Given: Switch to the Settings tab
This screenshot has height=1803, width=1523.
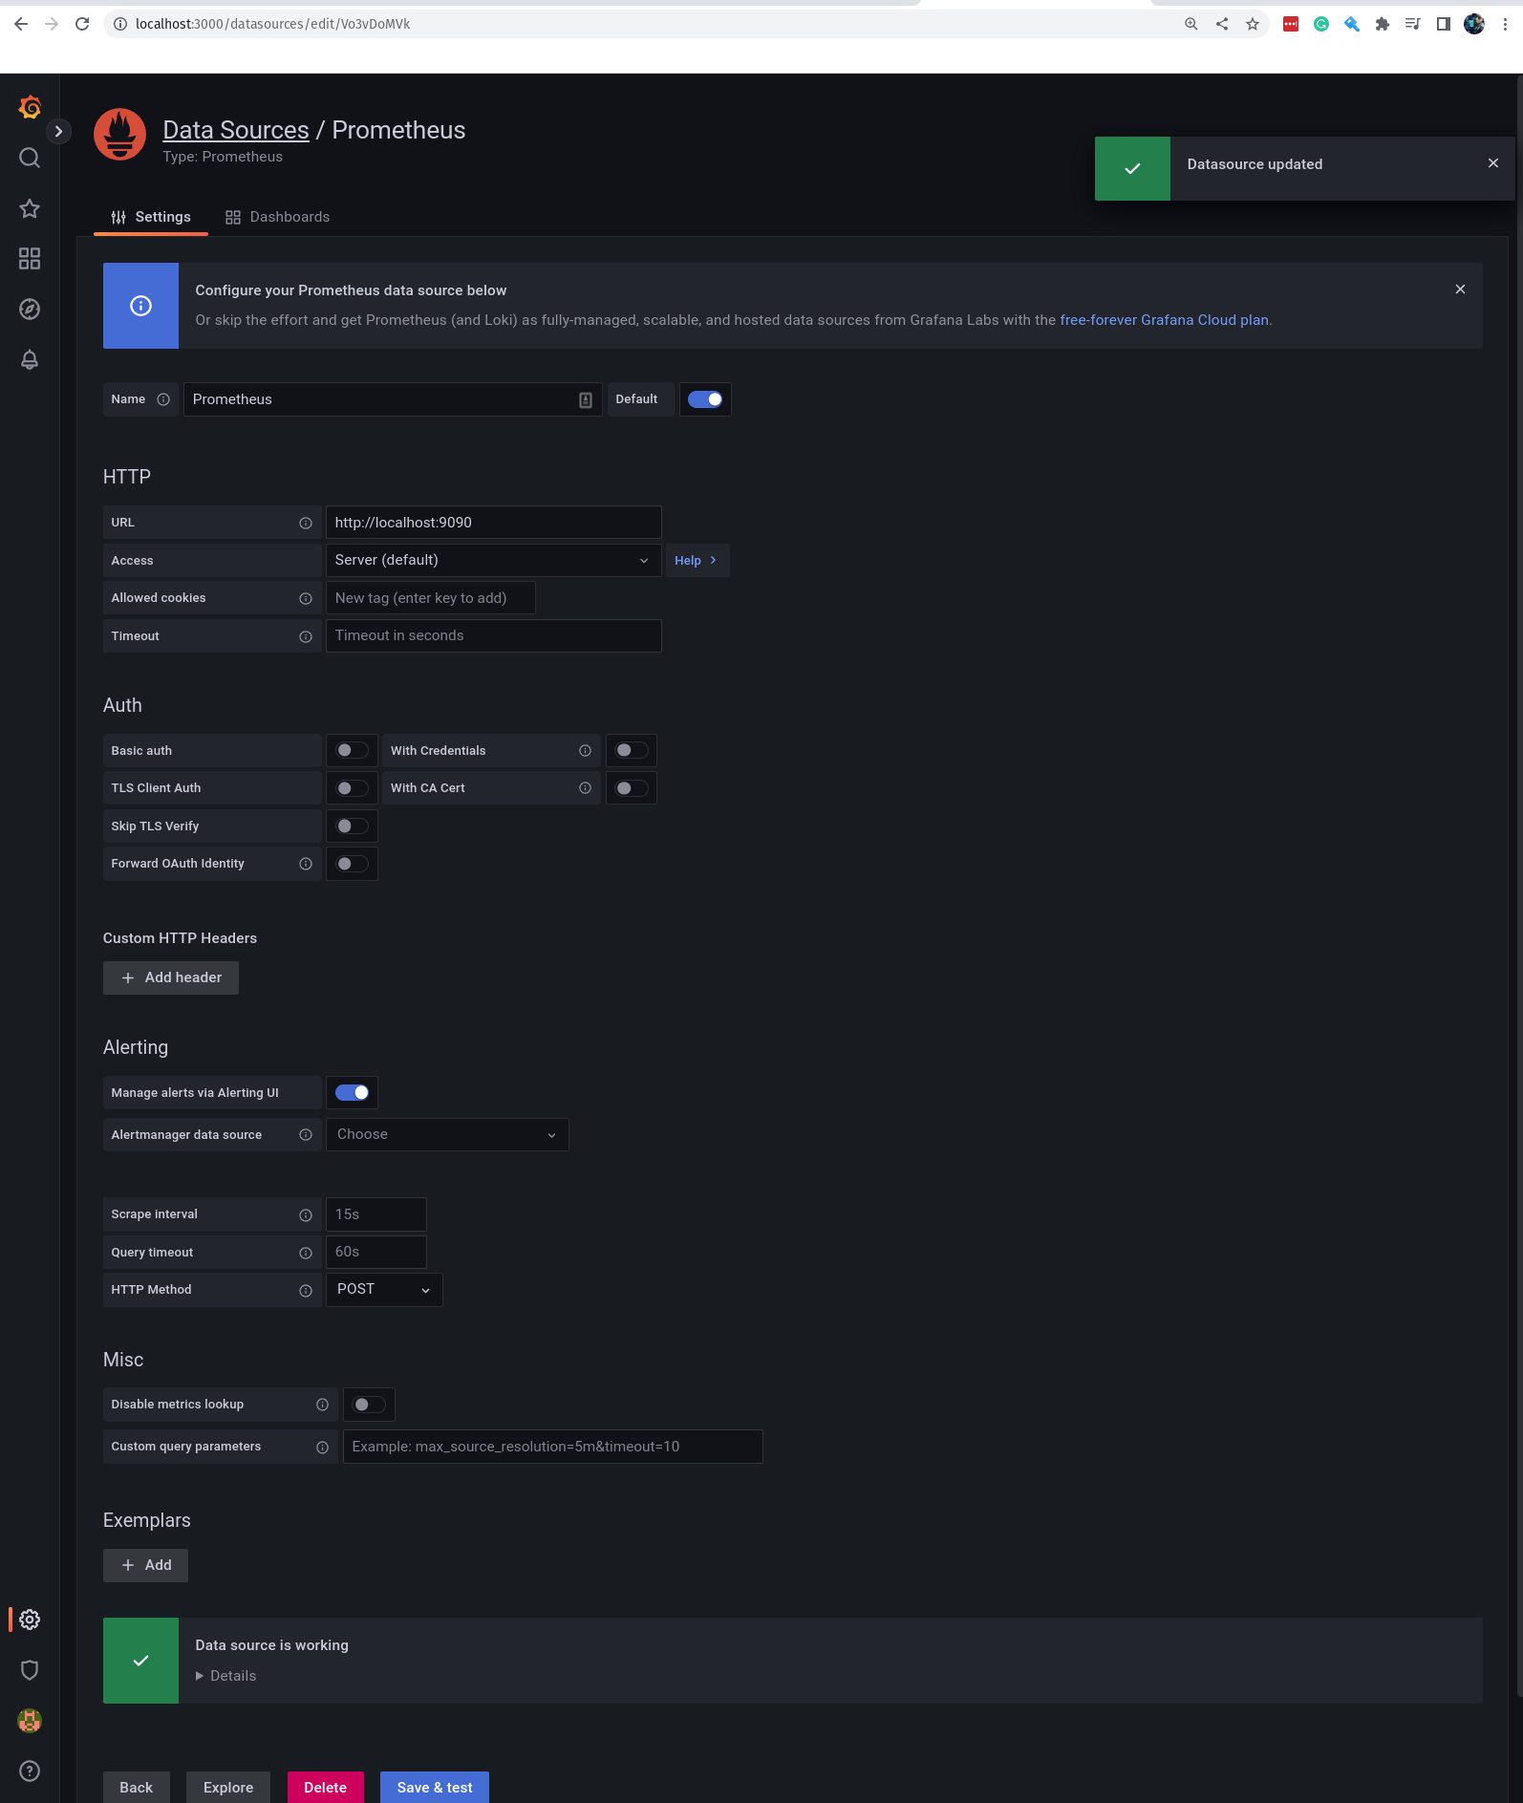Looking at the screenshot, I should pyautogui.click(x=151, y=217).
